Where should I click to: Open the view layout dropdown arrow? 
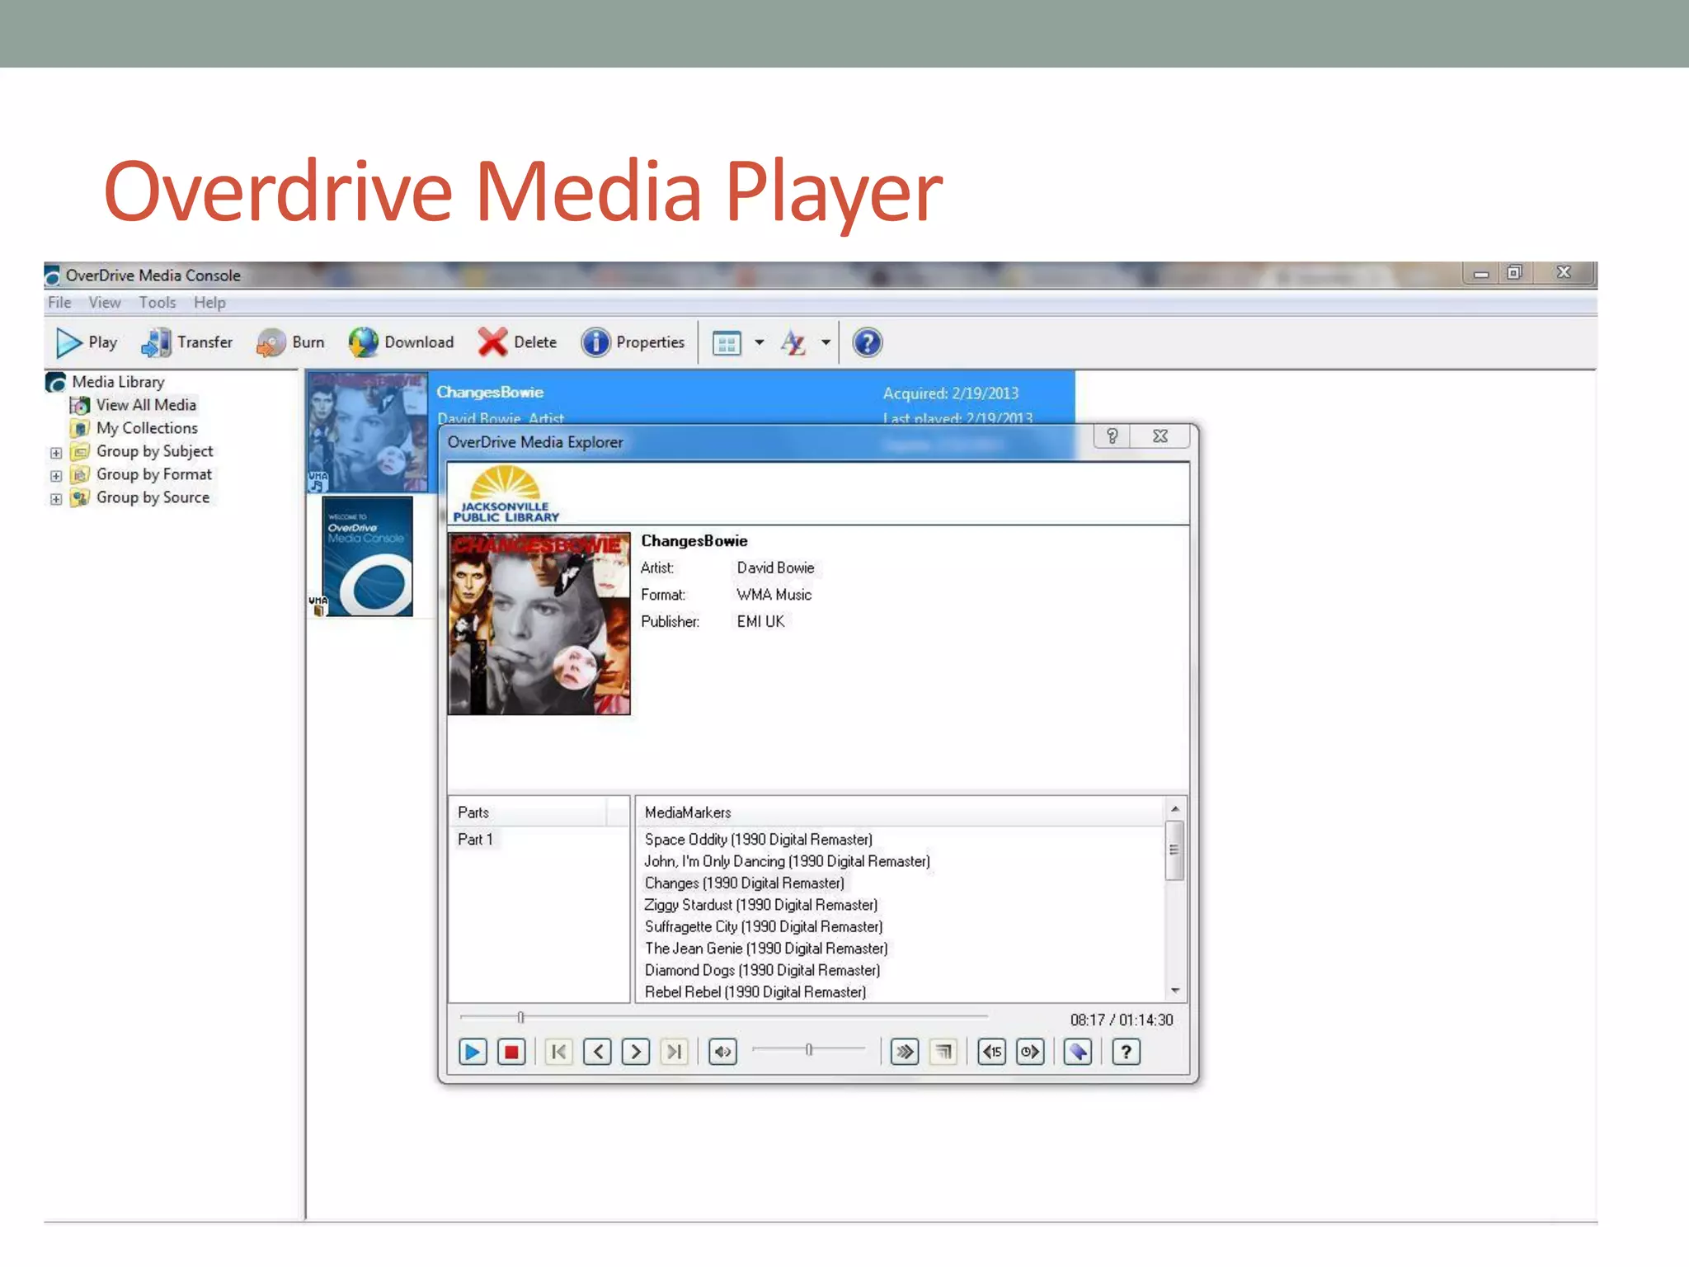coord(760,342)
